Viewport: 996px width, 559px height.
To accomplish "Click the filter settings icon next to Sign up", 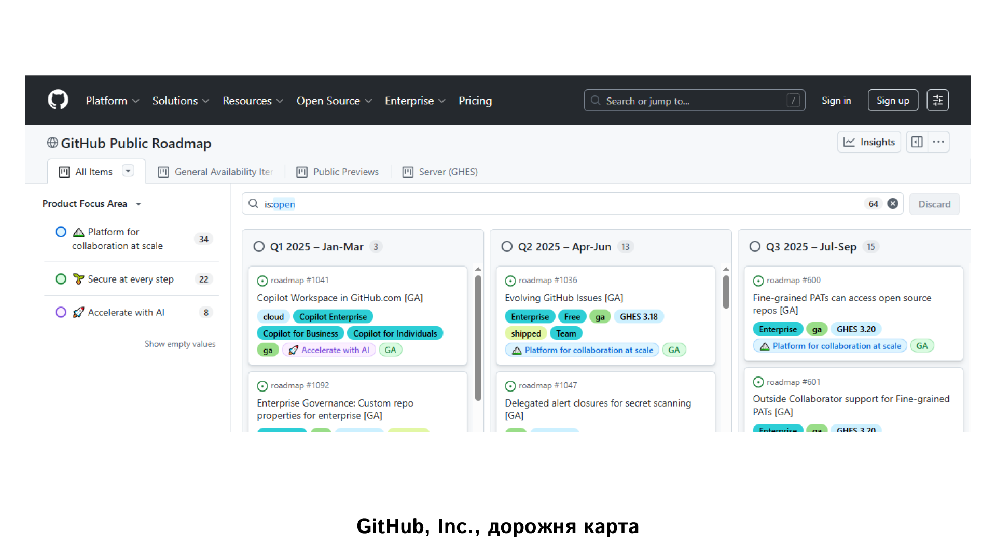I will pos(937,100).
